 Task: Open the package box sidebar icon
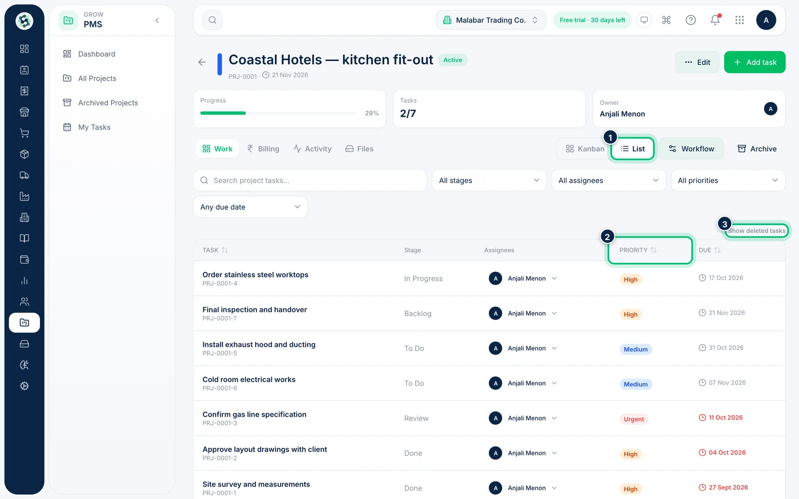pos(24,154)
